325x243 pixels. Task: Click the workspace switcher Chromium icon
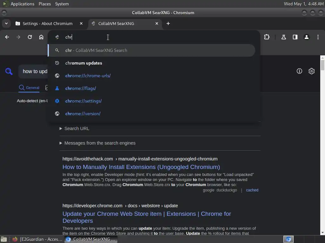pyautogui.click(x=288, y=239)
